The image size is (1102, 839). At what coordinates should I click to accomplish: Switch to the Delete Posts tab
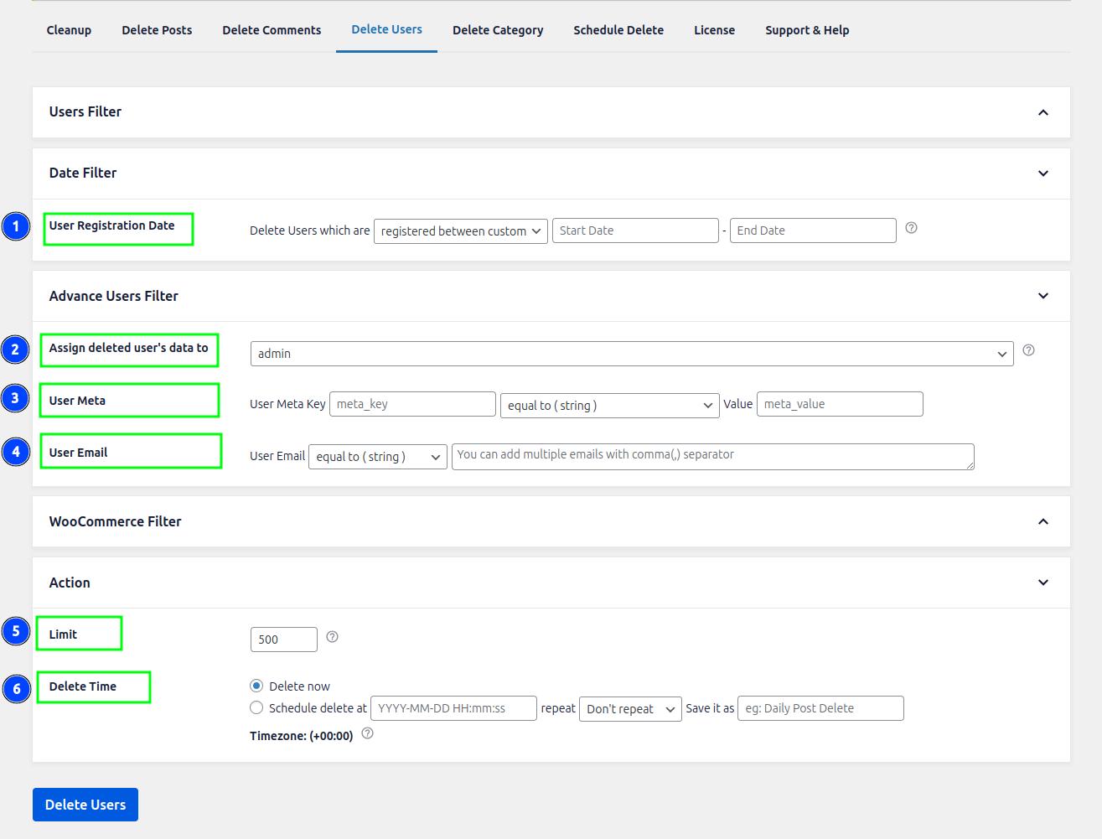pyautogui.click(x=157, y=30)
